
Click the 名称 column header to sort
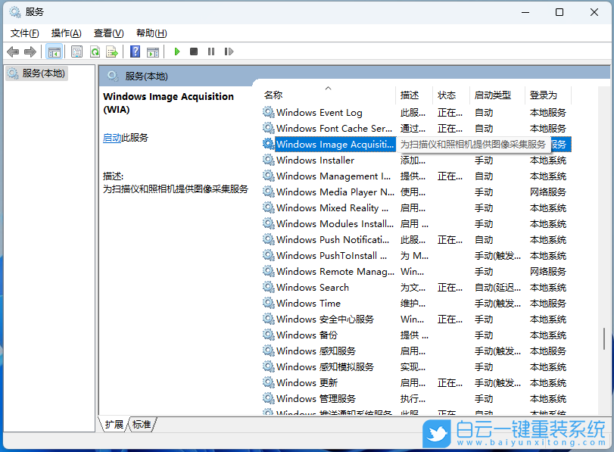point(273,95)
